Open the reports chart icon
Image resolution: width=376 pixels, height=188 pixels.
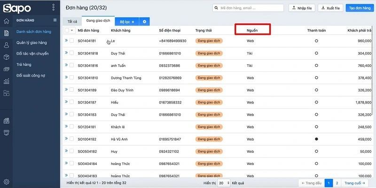7,81
